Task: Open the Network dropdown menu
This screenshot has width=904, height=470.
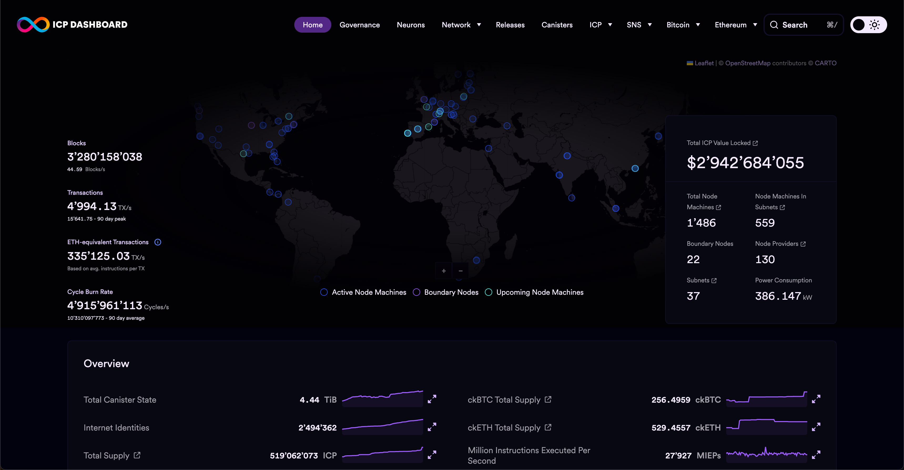Action: (461, 24)
